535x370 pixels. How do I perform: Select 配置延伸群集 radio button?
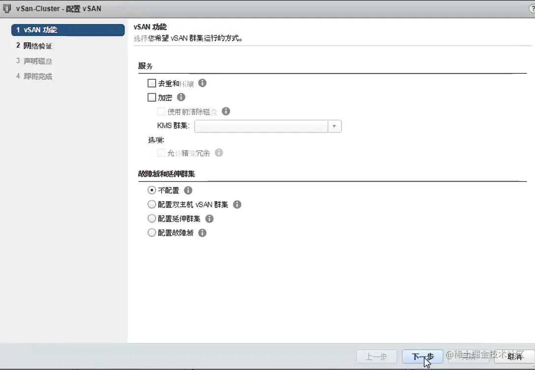[151, 218]
